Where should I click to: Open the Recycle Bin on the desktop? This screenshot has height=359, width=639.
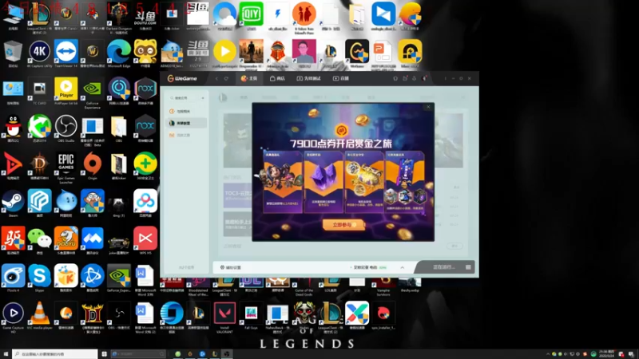(x=13, y=53)
